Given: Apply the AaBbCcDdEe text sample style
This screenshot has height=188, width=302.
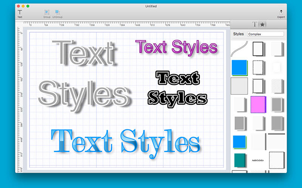Looking at the screenshot, I should coord(258,160).
